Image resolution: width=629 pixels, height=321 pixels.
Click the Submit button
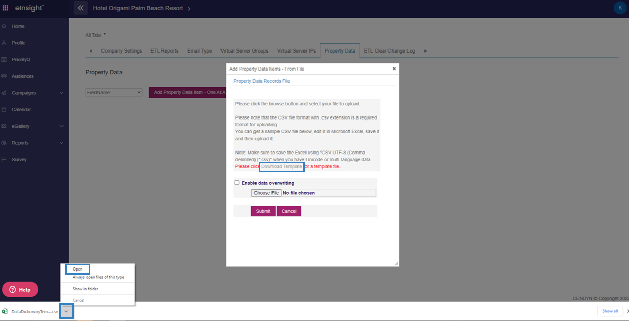point(263,211)
